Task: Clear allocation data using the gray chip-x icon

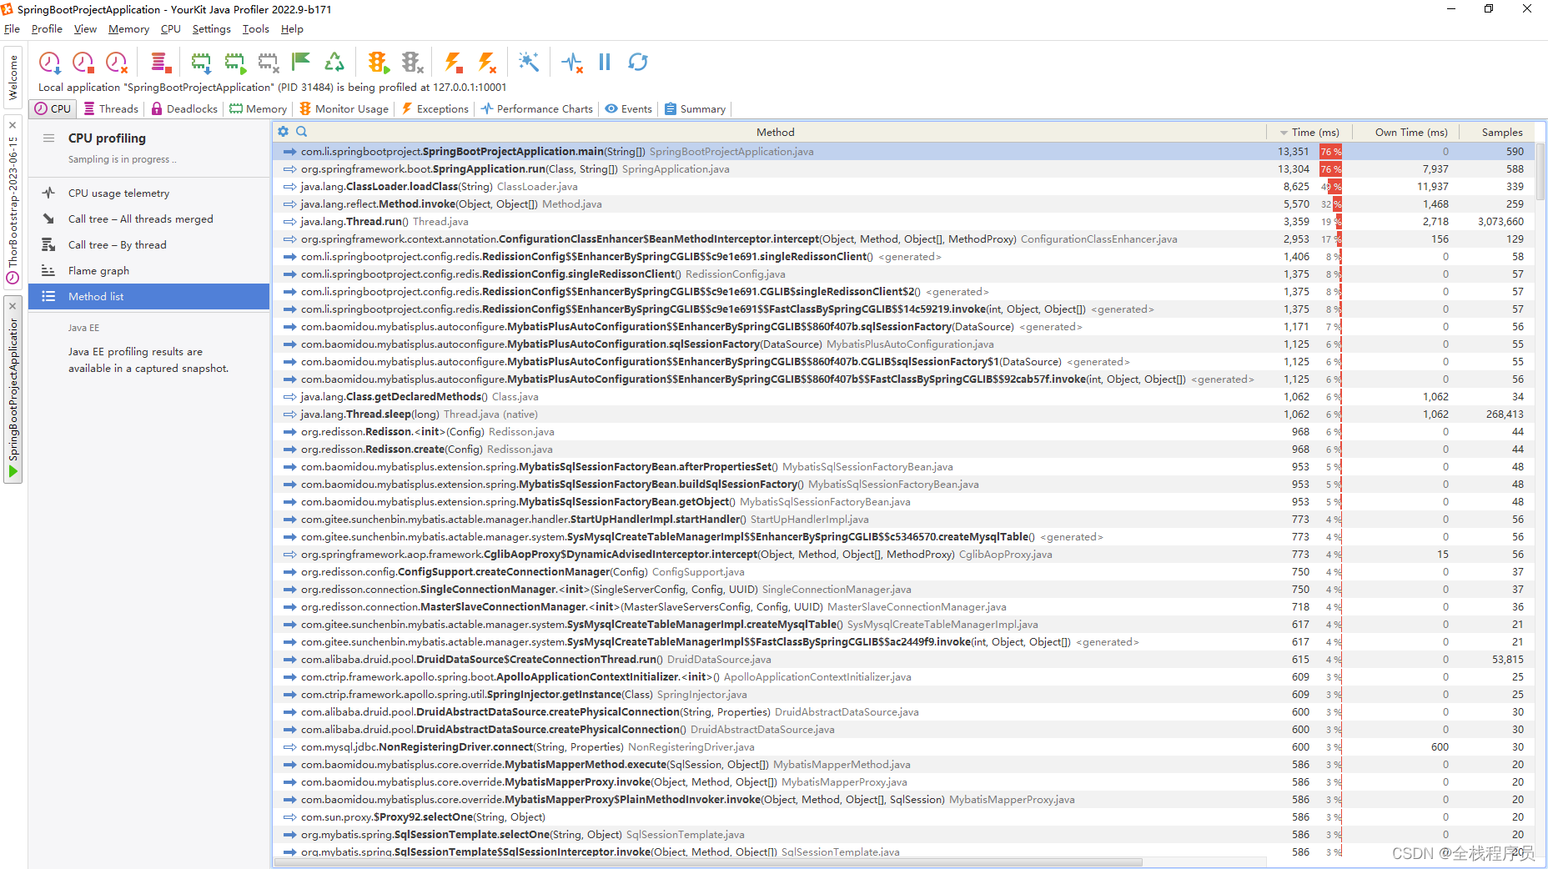Action: coord(269,63)
